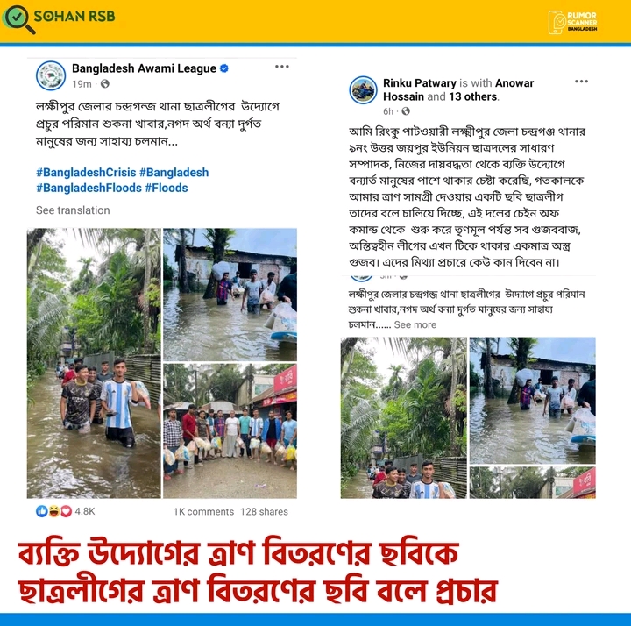Open photo of man in Argentina jersey

point(94,364)
